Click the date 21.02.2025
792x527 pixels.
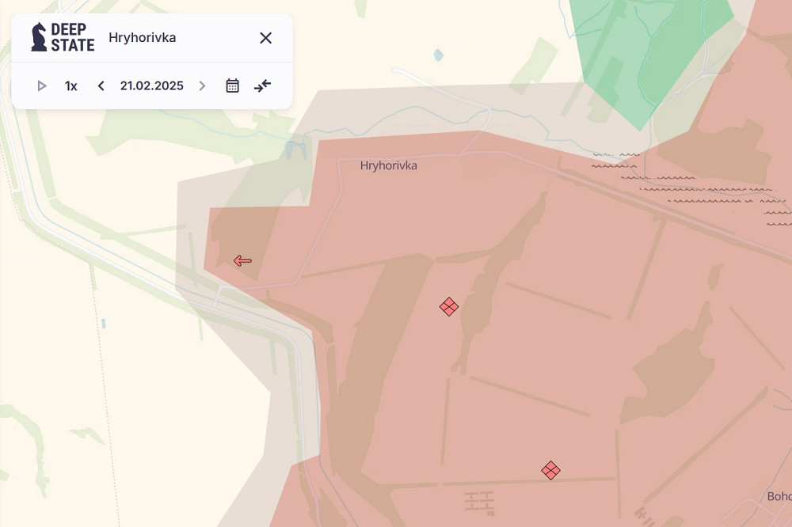point(152,85)
